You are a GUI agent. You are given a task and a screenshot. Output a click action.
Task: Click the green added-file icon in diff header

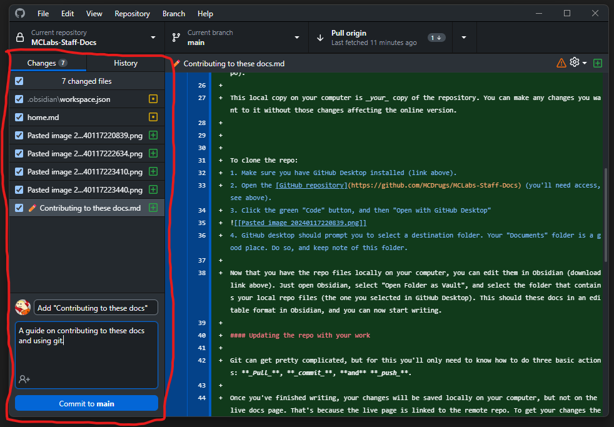(598, 63)
